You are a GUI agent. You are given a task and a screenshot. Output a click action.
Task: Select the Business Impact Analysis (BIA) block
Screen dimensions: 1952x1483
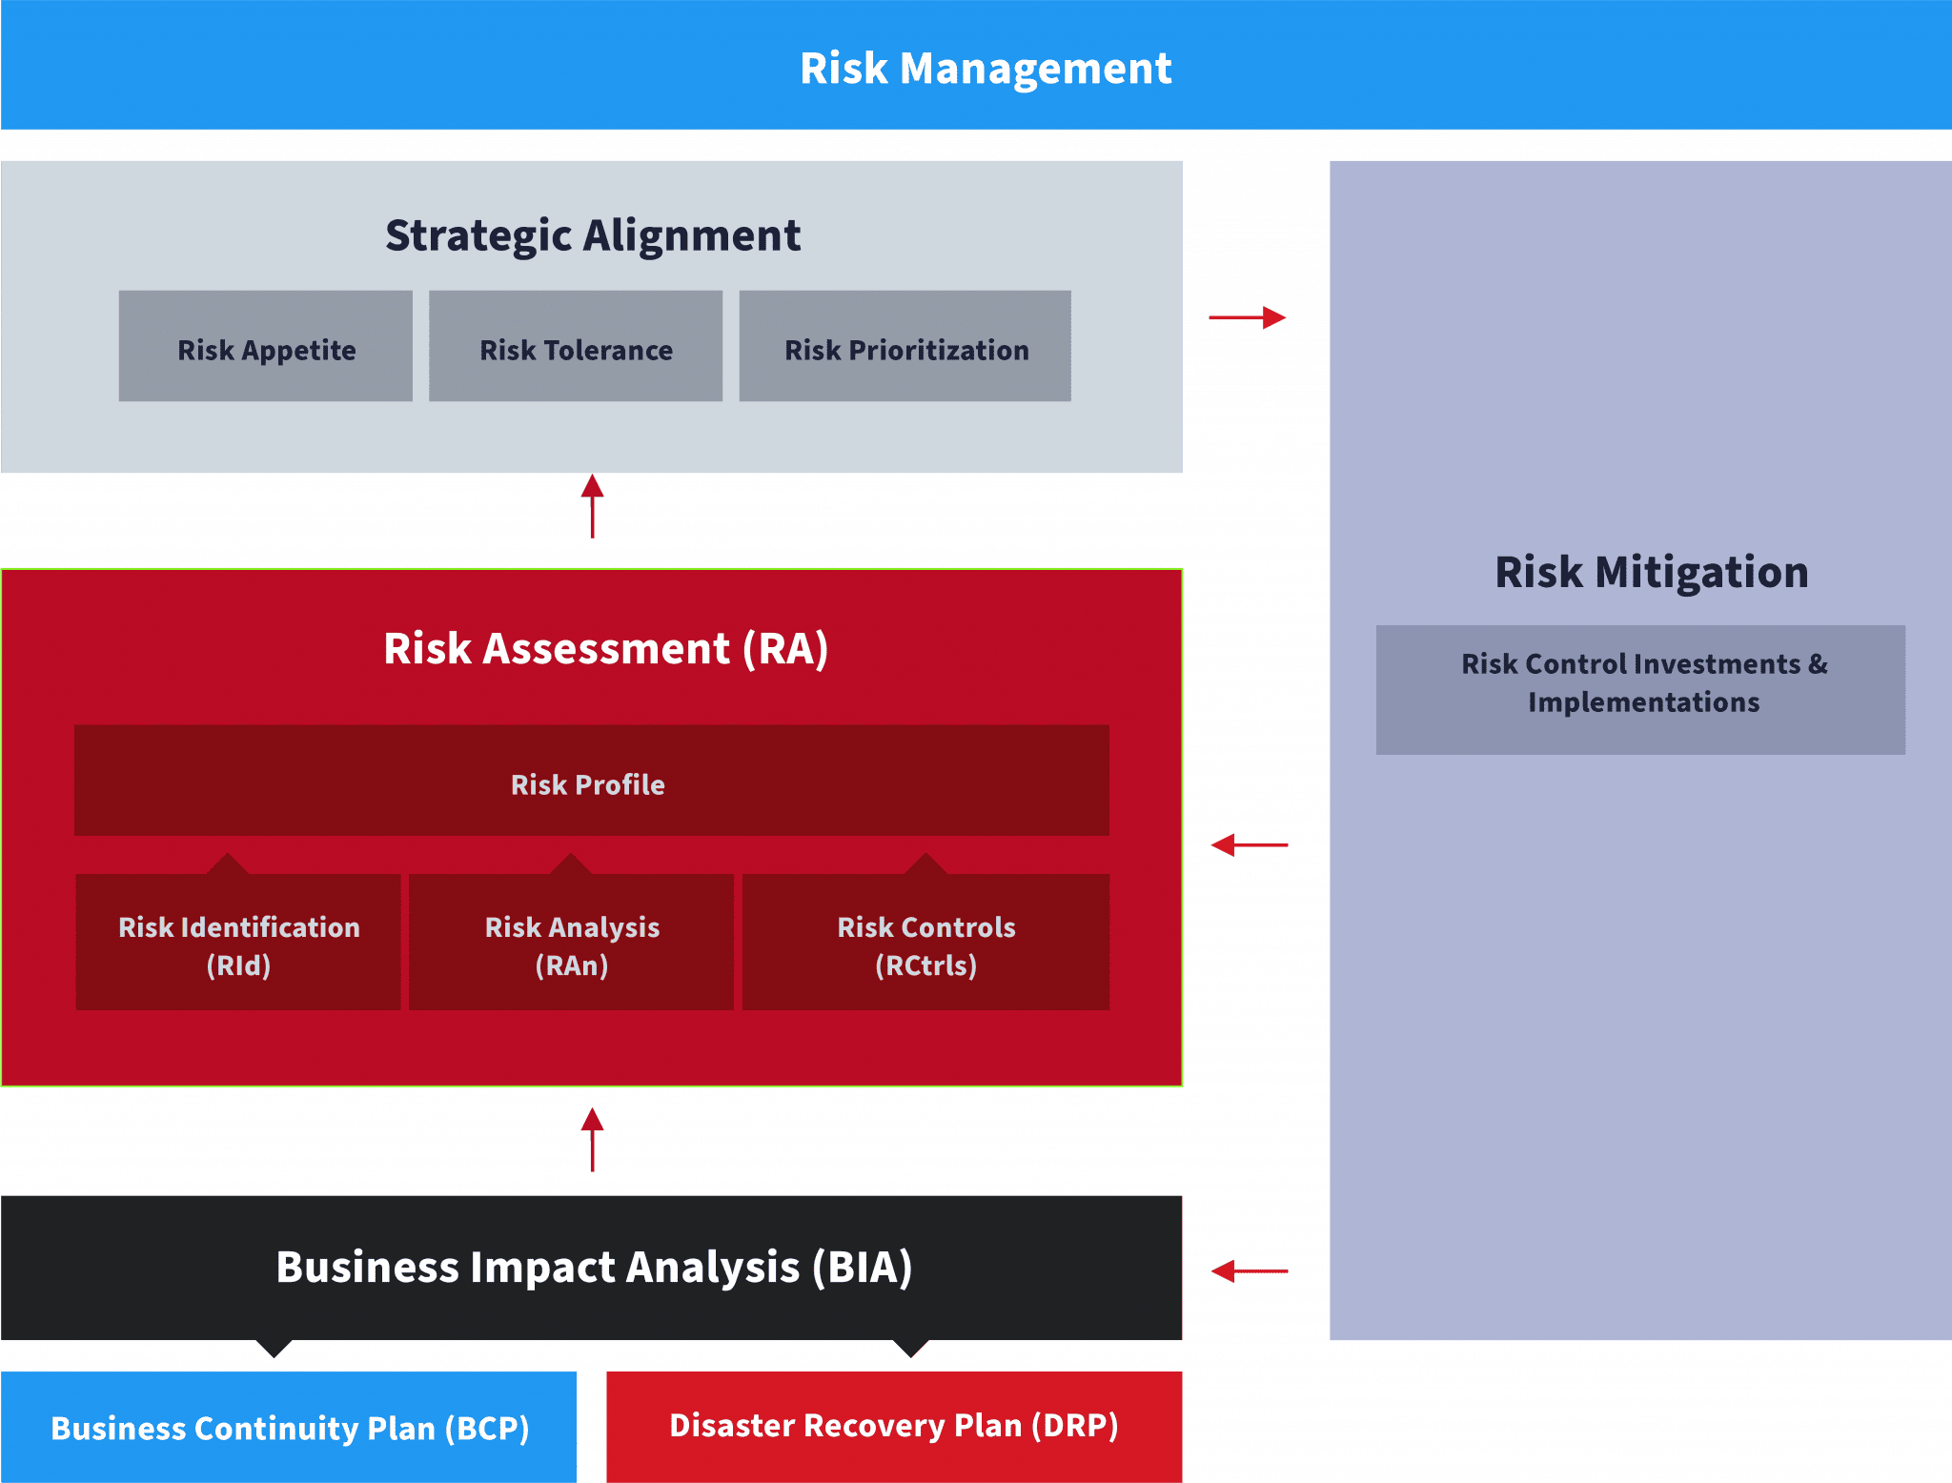[592, 1268]
